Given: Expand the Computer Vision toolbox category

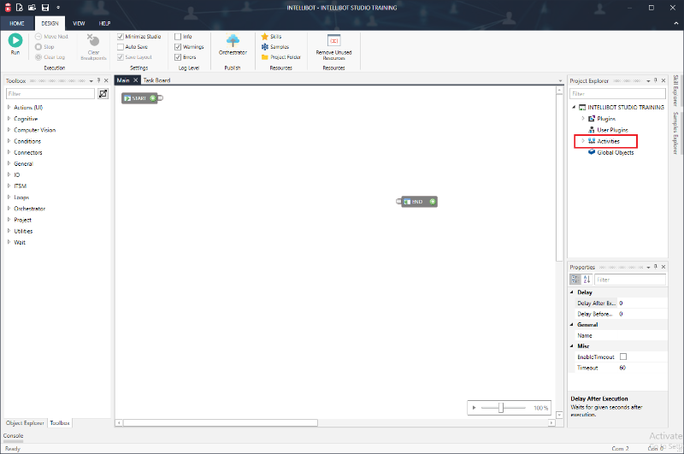Looking at the screenshot, I should tap(9, 130).
